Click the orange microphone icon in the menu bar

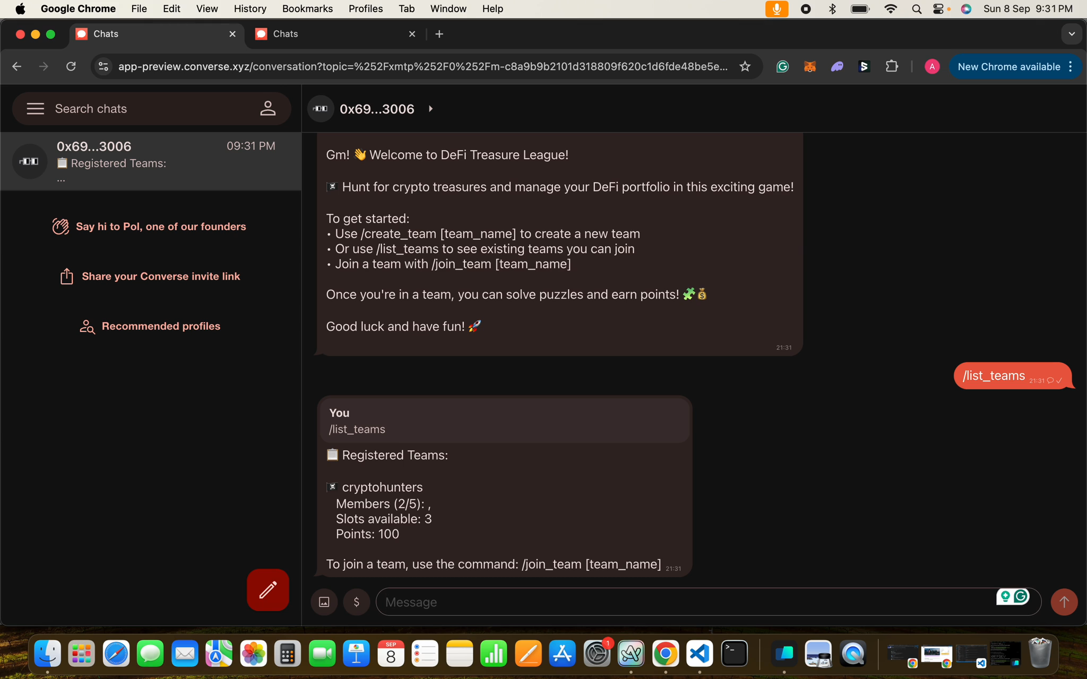pos(777,9)
